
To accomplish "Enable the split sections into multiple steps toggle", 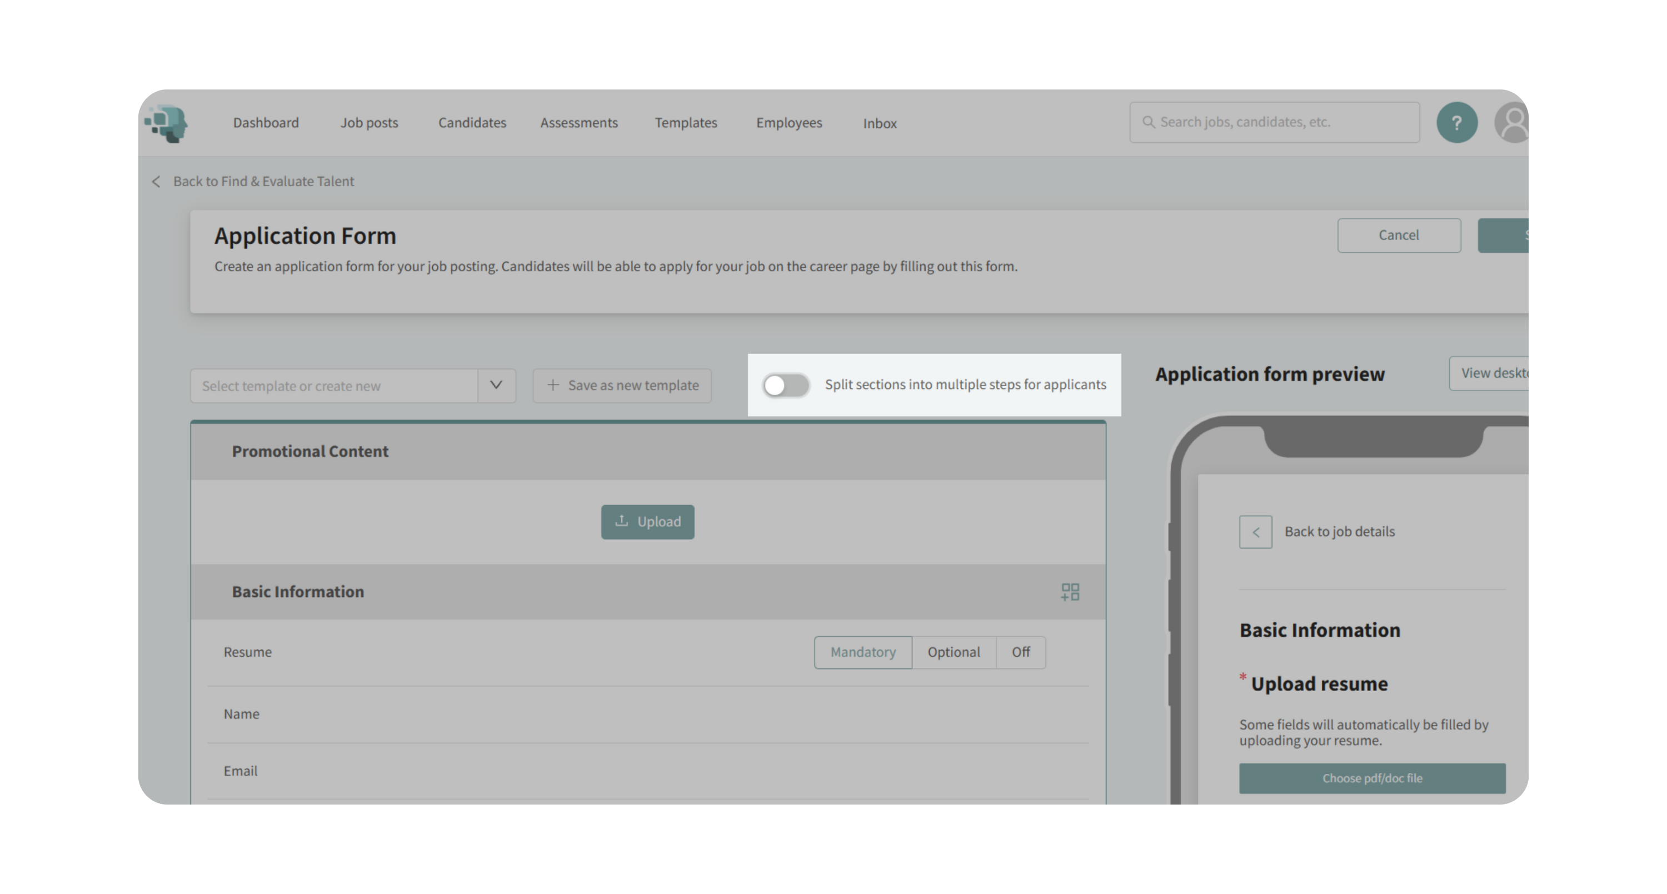I will [786, 386].
